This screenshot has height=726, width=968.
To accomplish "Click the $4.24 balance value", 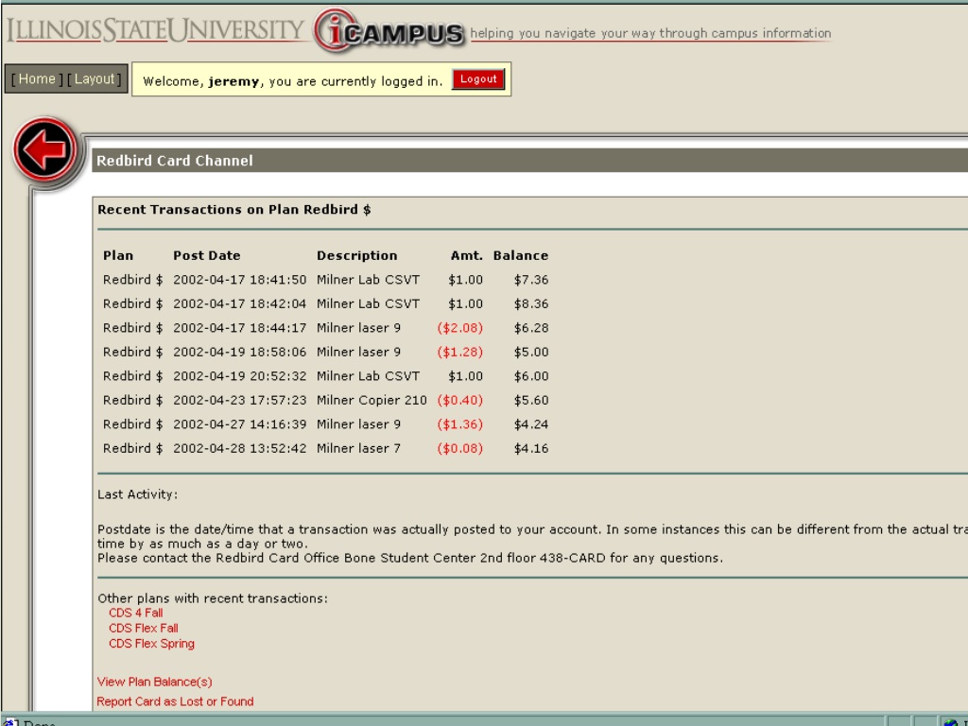I will pyautogui.click(x=531, y=424).
